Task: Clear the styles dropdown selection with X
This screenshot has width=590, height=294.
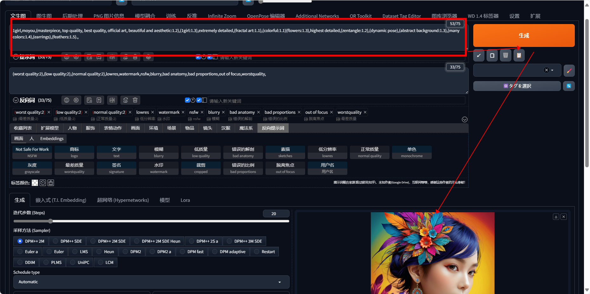Action: (546, 70)
